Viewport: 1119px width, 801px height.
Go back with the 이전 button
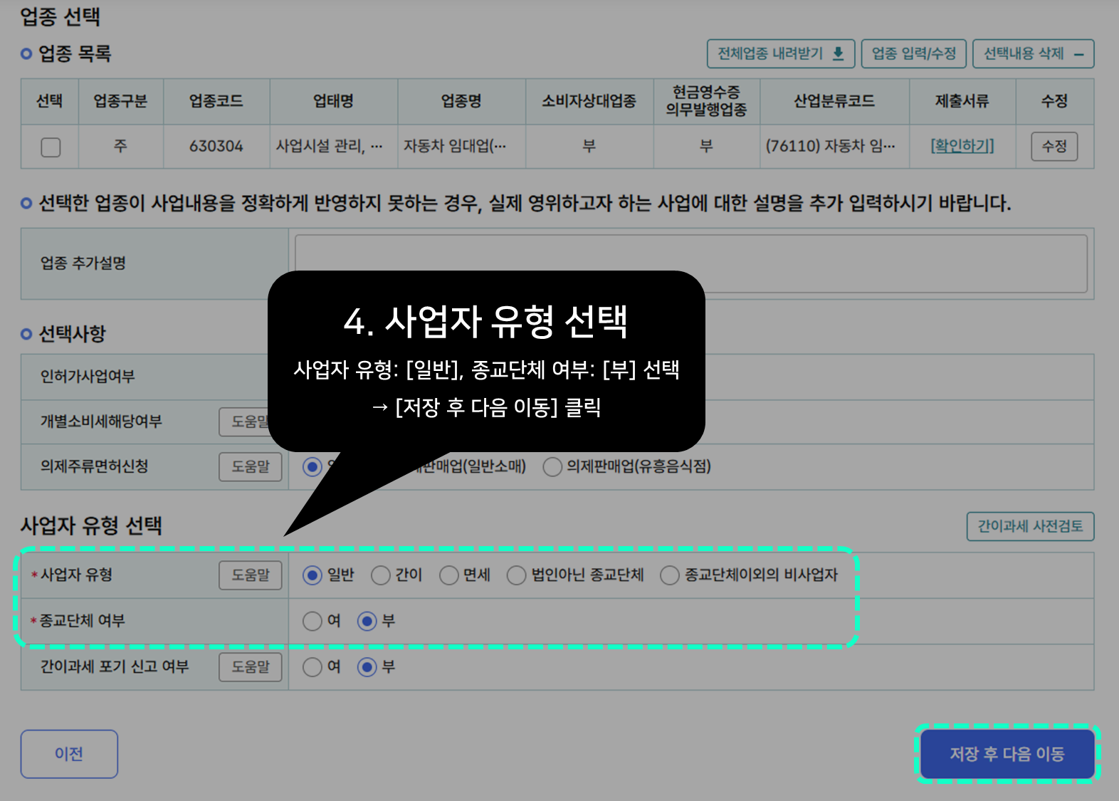[69, 754]
